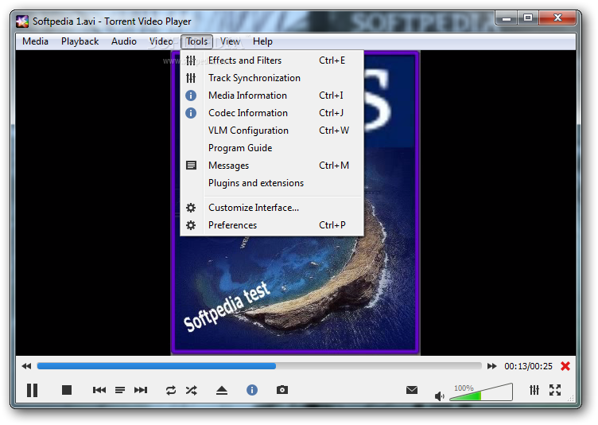
Task: Open Media Information from Tools menu
Action: click(x=271, y=96)
